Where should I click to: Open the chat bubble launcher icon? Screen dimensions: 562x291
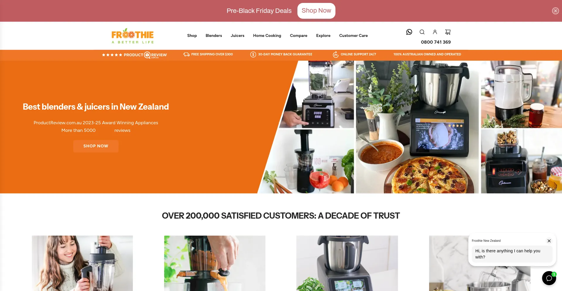(549, 278)
